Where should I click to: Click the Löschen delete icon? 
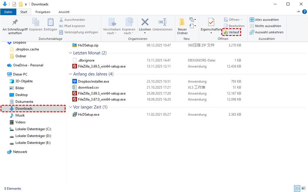145,22
